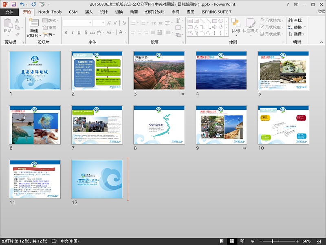Select slide 3 thumbnail, red canyon photo

(x=159, y=71)
